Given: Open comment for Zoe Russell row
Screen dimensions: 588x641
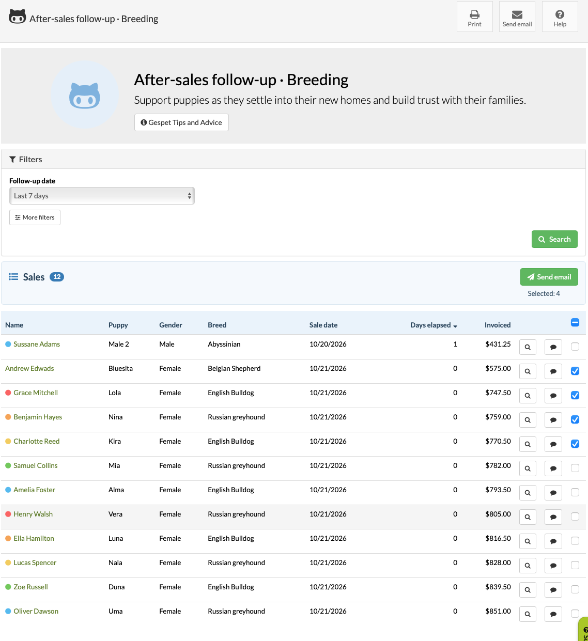Looking at the screenshot, I should (553, 590).
